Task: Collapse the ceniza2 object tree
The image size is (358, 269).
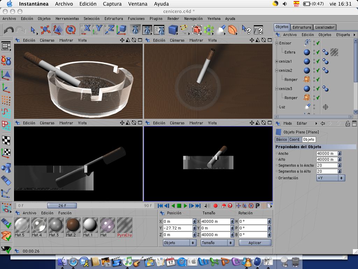Action: point(277,70)
